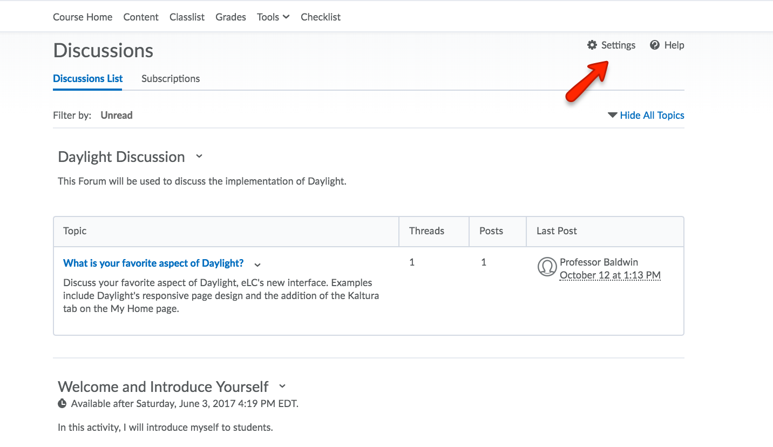Image resolution: width=773 pixels, height=447 pixels.
Task: Open topic actions chevron beside favorite aspect
Action: [257, 265]
